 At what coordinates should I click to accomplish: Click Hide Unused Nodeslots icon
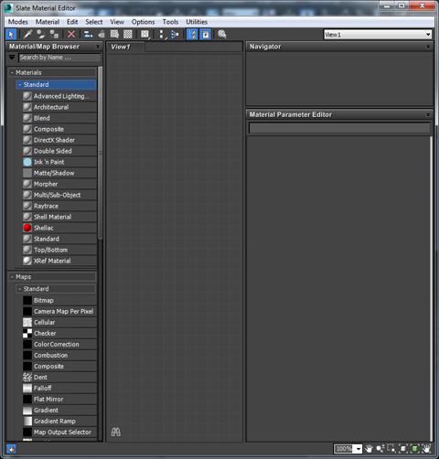[102, 34]
